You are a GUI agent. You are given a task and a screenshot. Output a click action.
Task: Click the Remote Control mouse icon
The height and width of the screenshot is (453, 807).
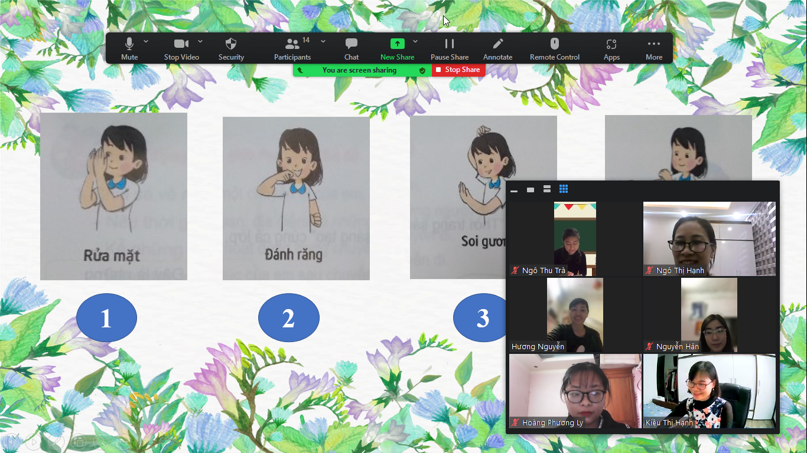[x=554, y=44]
